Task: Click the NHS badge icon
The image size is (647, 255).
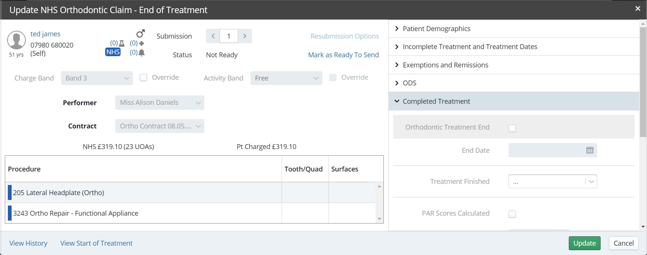Action: click(113, 52)
